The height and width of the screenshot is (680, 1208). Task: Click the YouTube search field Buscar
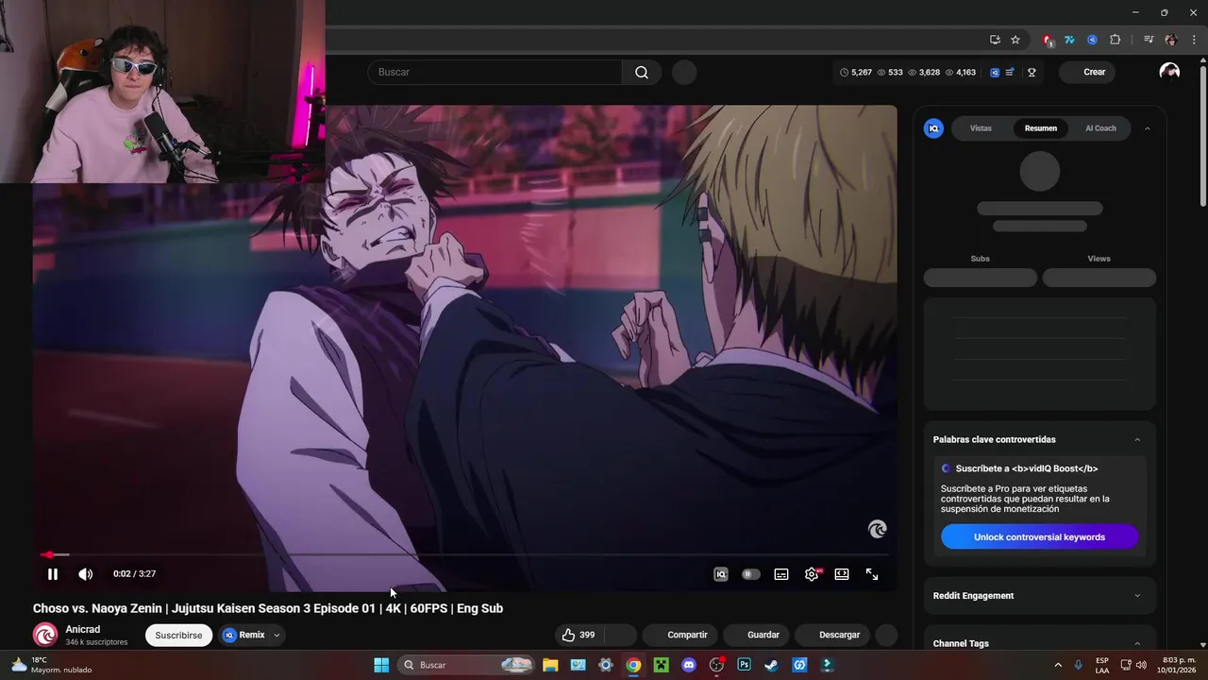pyautogui.click(x=495, y=72)
